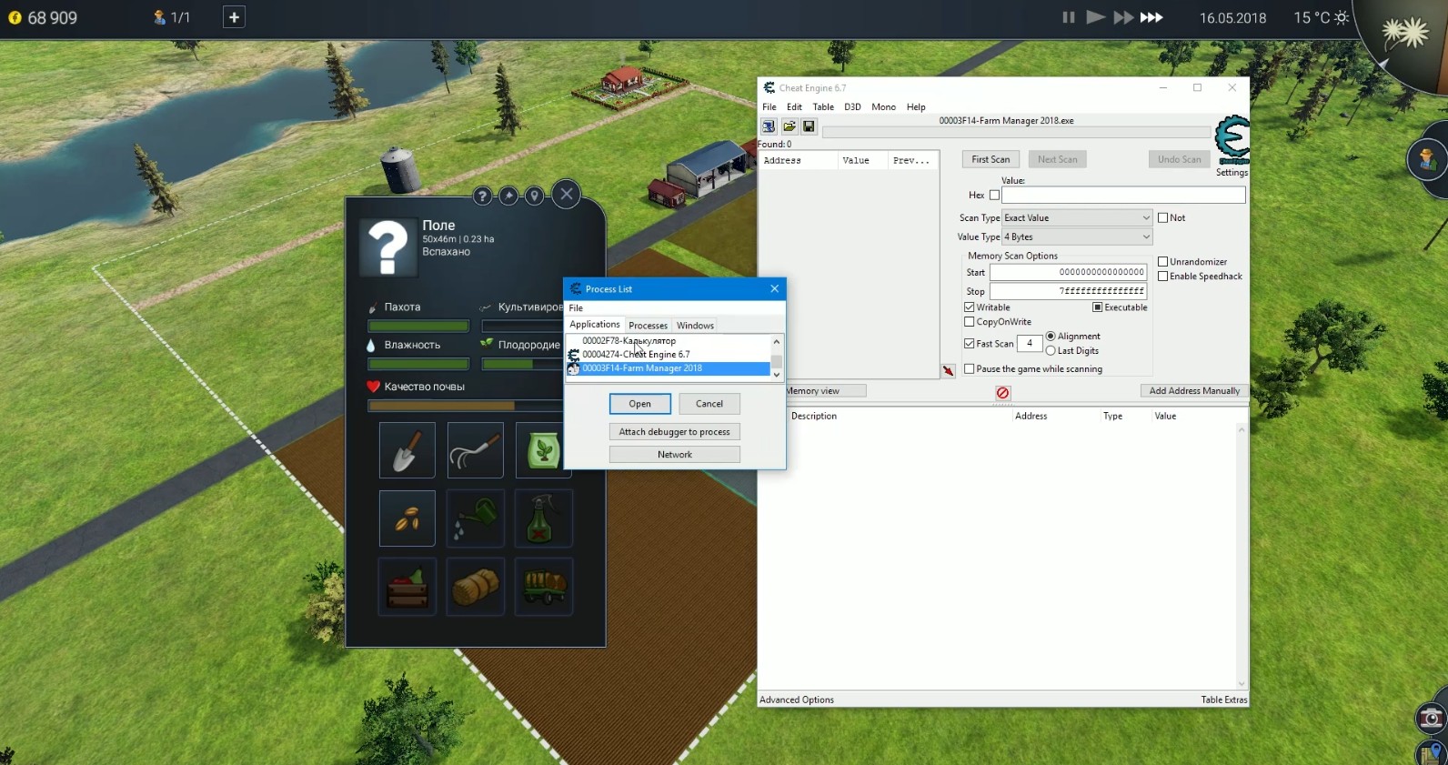Open the Scan Type dropdown
This screenshot has height=765, width=1448.
(1077, 218)
